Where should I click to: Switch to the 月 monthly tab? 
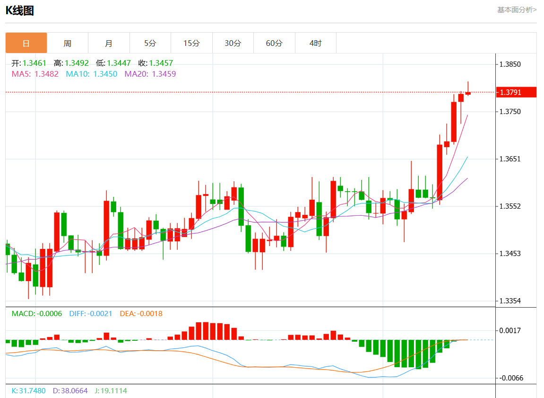109,43
